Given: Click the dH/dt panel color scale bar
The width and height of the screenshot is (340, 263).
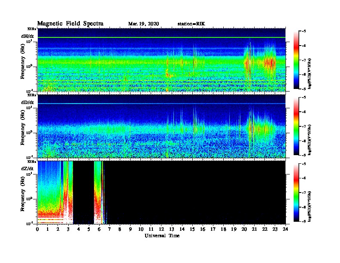Looking at the screenshot, I should [296, 60].
